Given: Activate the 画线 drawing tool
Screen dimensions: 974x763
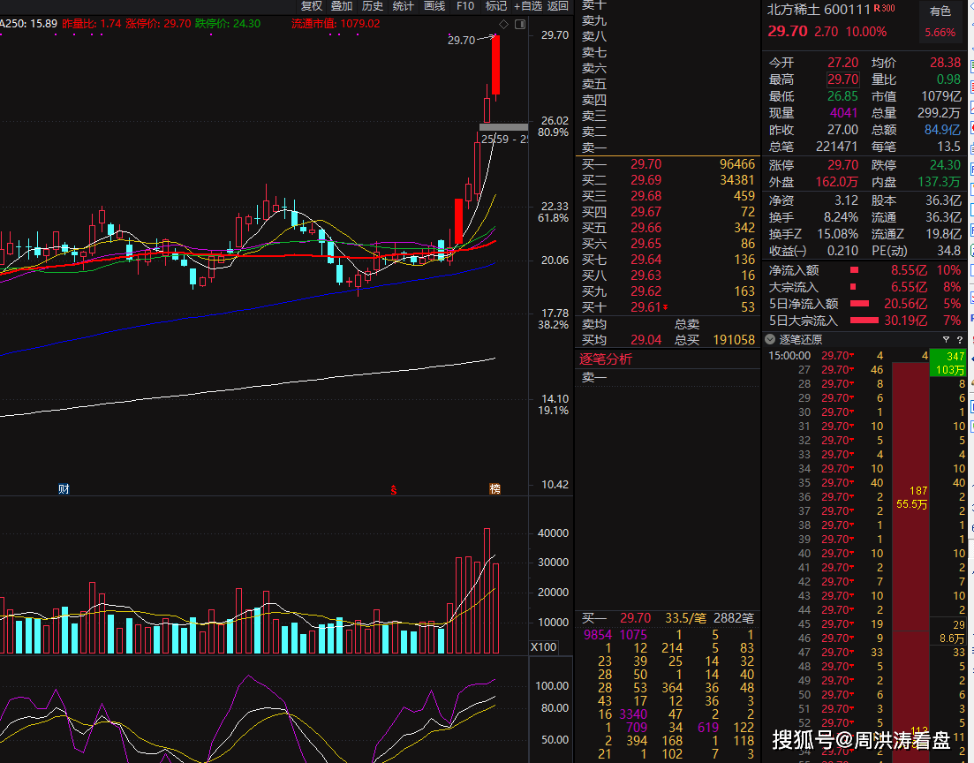Looking at the screenshot, I should [x=434, y=6].
